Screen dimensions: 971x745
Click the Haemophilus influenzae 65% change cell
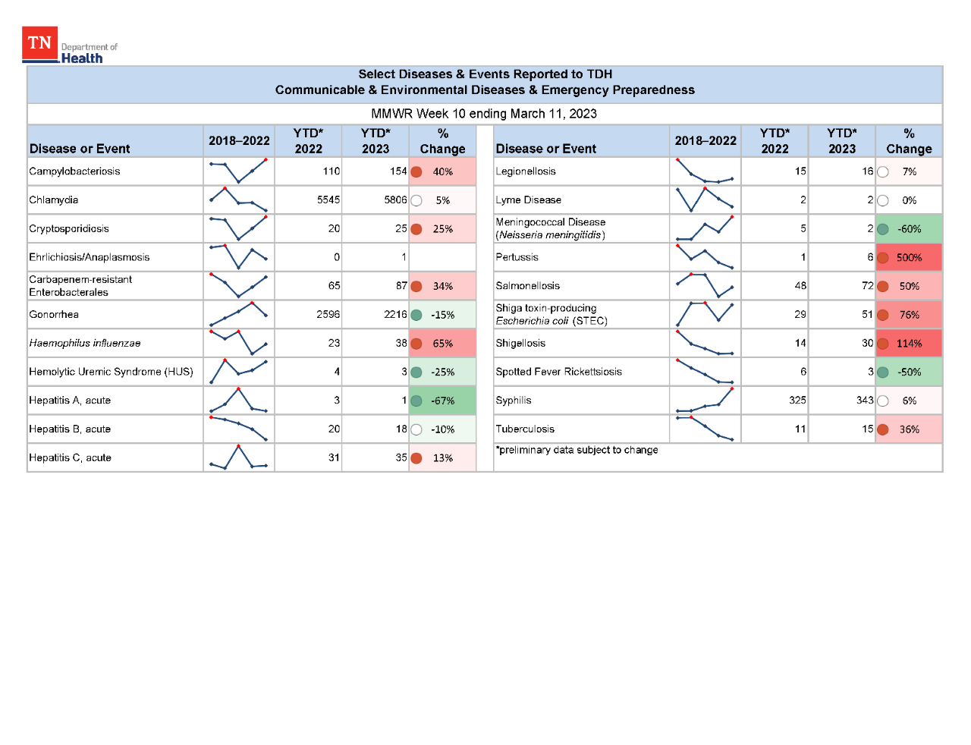coord(443,343)
